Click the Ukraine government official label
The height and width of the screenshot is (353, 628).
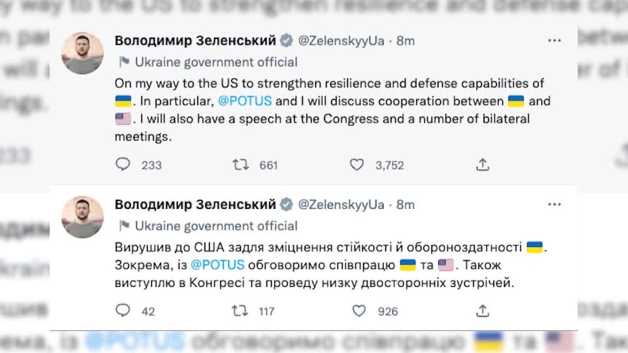217,62
